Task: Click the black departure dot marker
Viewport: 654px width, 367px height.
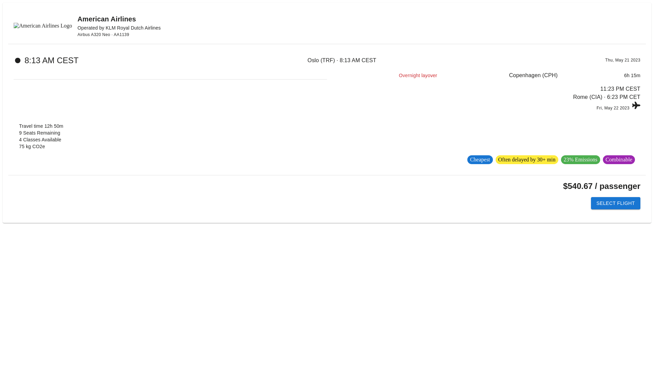Action: coord(18,60)
